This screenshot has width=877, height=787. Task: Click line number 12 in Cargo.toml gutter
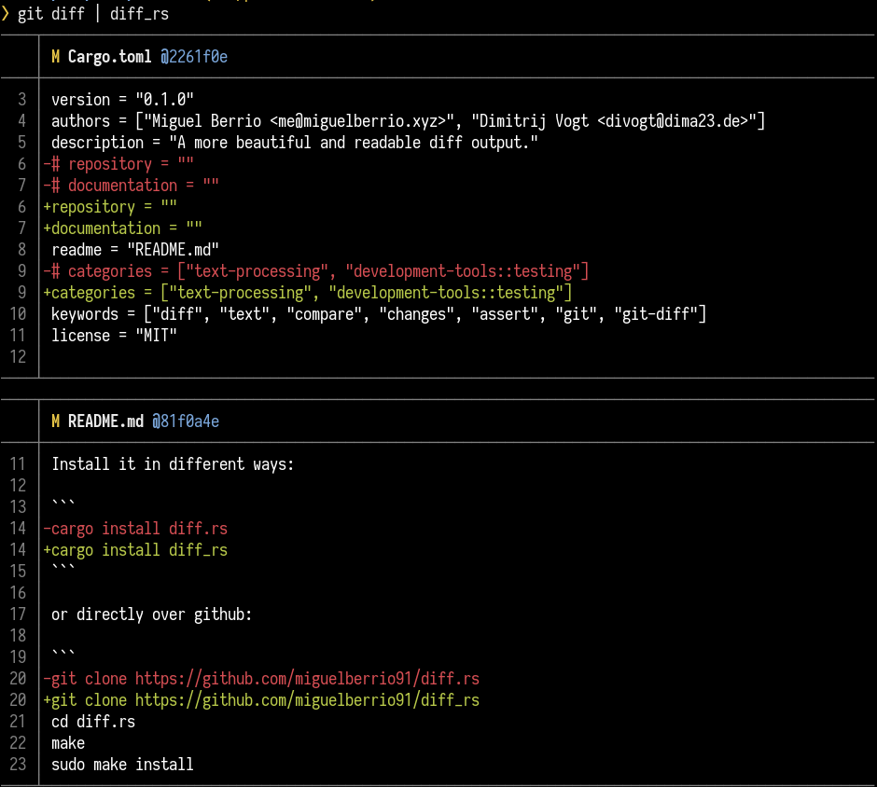point(18,356)
